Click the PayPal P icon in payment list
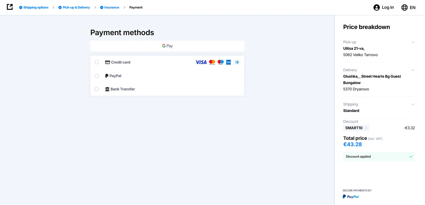Viewport: 425px width, 205px height. [107, 76]
